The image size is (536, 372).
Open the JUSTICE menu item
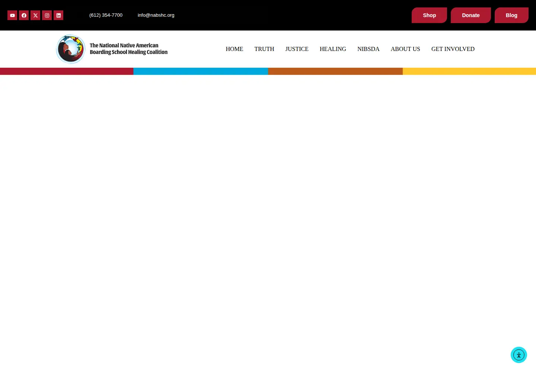[x=297, y=49]
